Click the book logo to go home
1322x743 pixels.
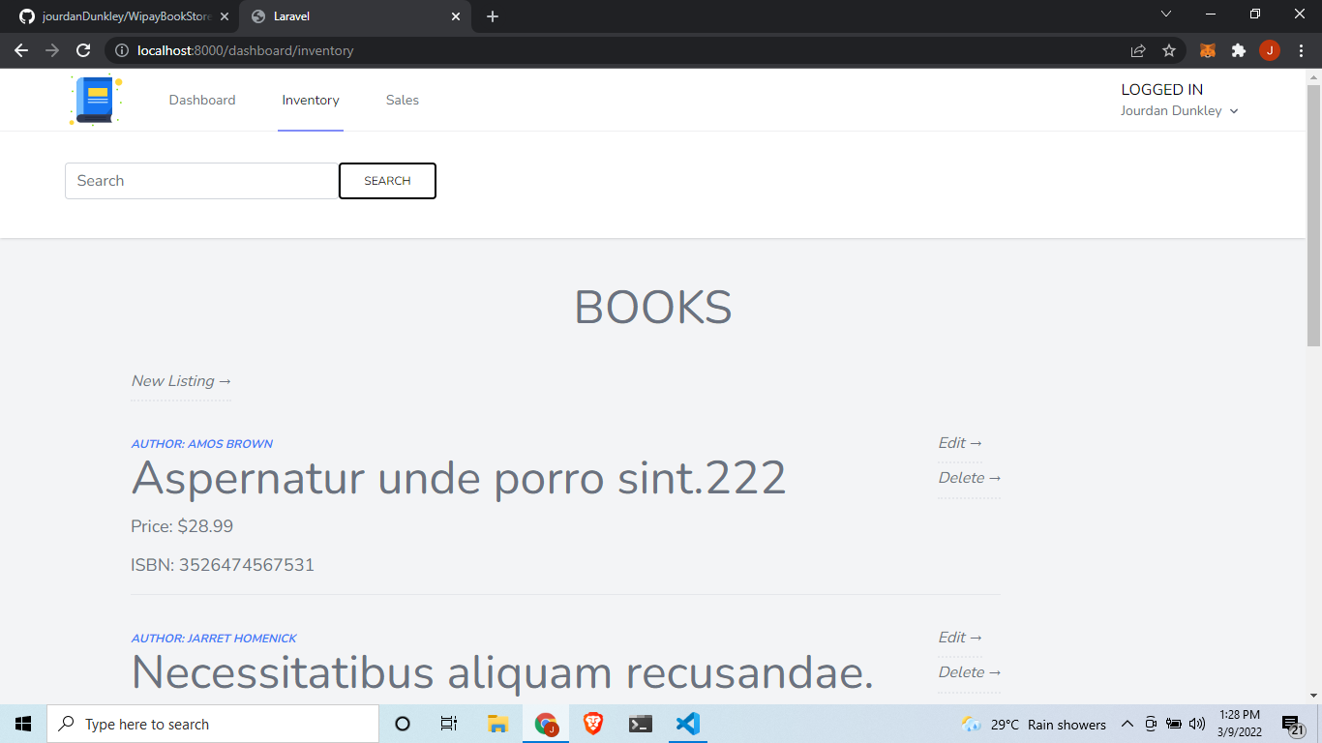pyautogui.click(x=95, y=100)
